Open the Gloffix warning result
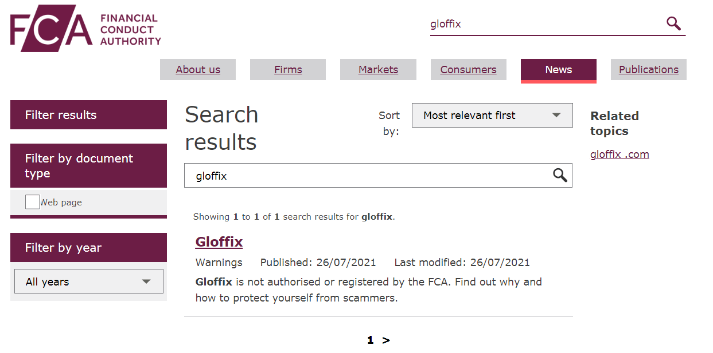The width and height of the screenshot is (713, 353). point(219,242)
